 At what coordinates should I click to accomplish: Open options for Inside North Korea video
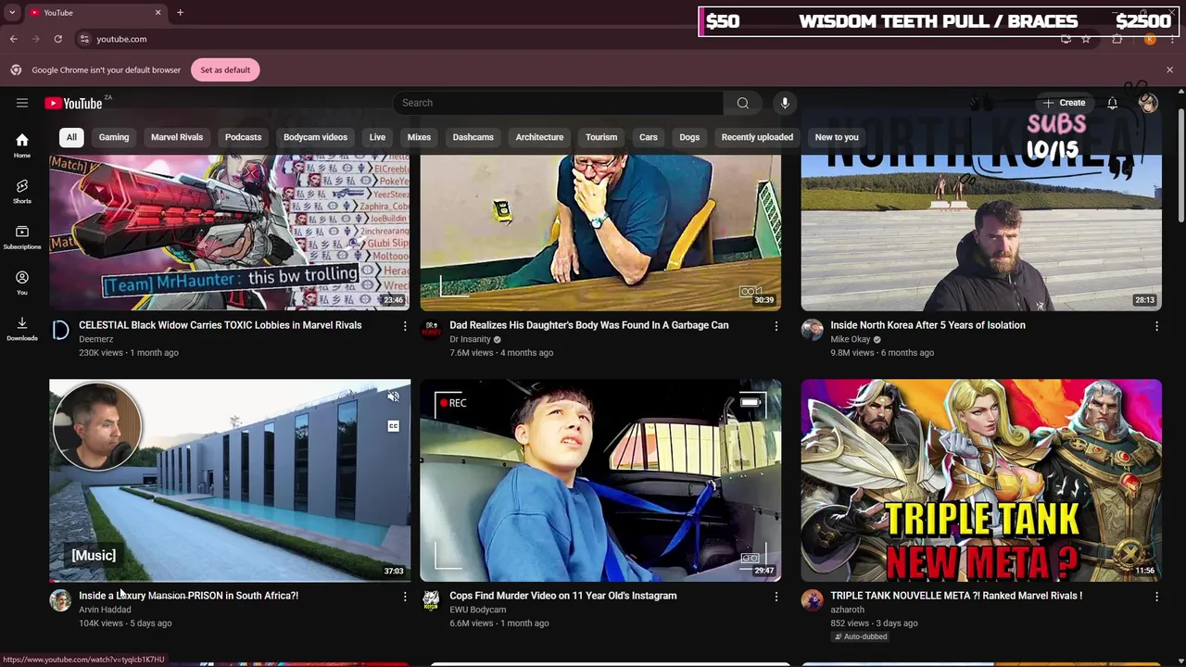pyautogui.click(x=1156, y=326)
